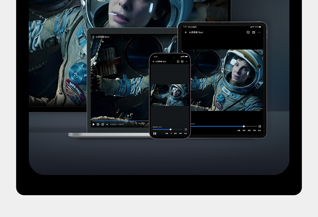
Task: Tap picture-in-picture icon beside phone progress bar
Action: (x=186, y=129)
